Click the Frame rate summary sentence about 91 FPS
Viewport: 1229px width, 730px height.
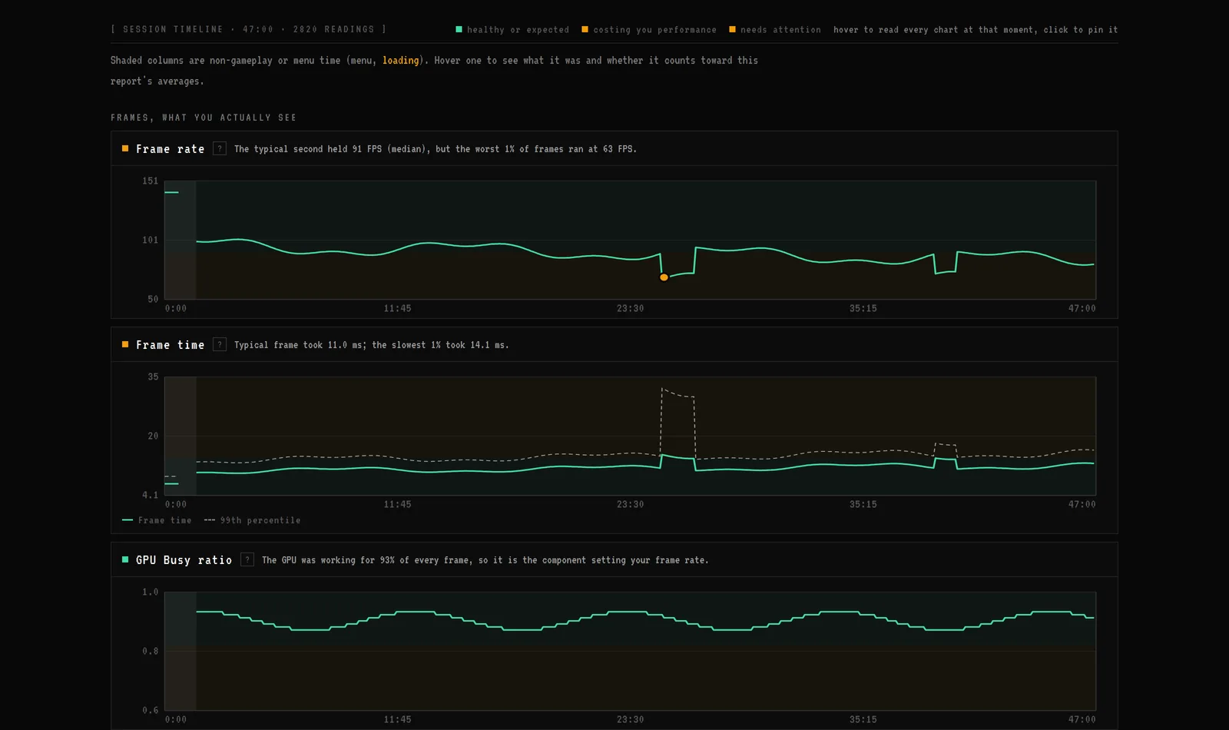[436, 149]
